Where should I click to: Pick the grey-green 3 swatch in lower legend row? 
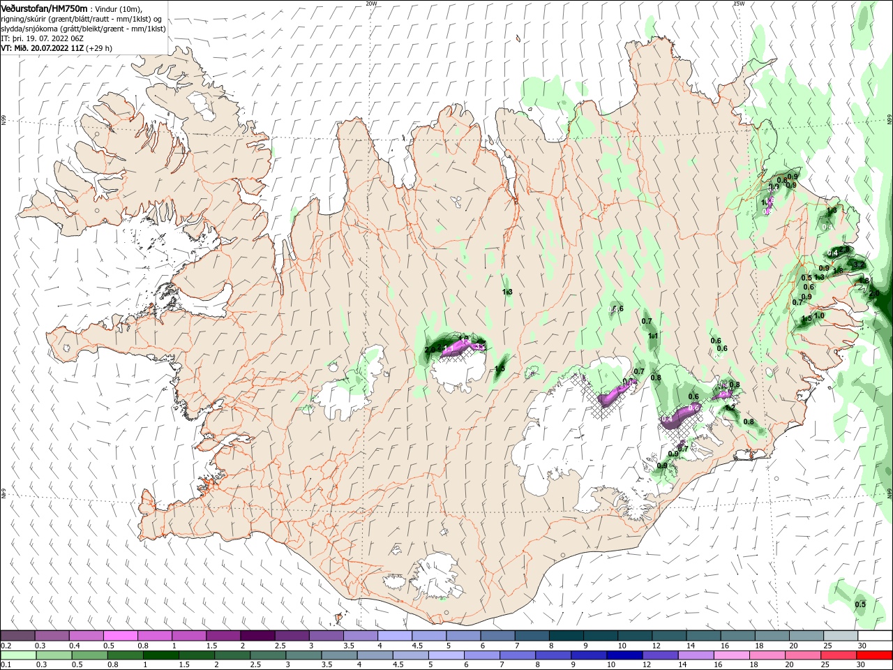pos(303,655)
